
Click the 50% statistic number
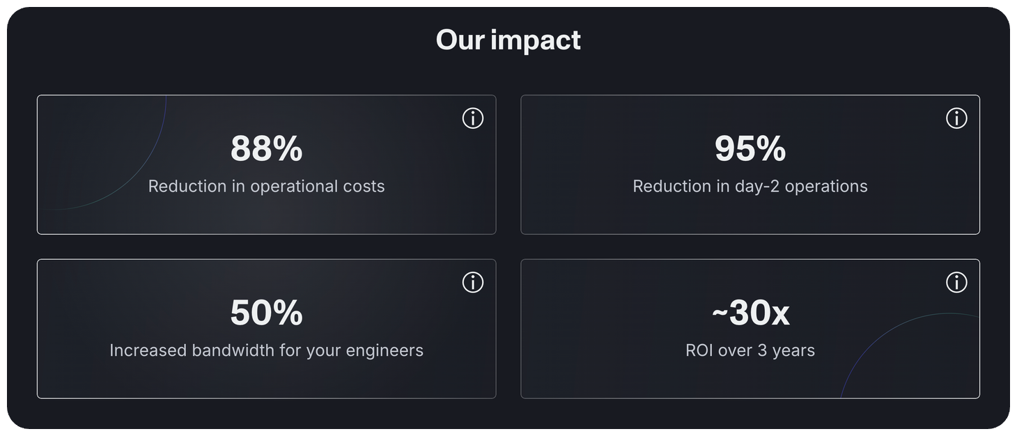click(266, 312)
